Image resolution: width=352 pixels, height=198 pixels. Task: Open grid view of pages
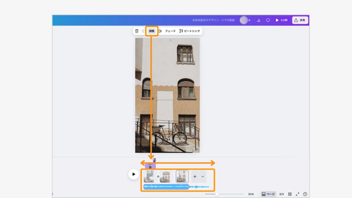[x=290, y=194]
